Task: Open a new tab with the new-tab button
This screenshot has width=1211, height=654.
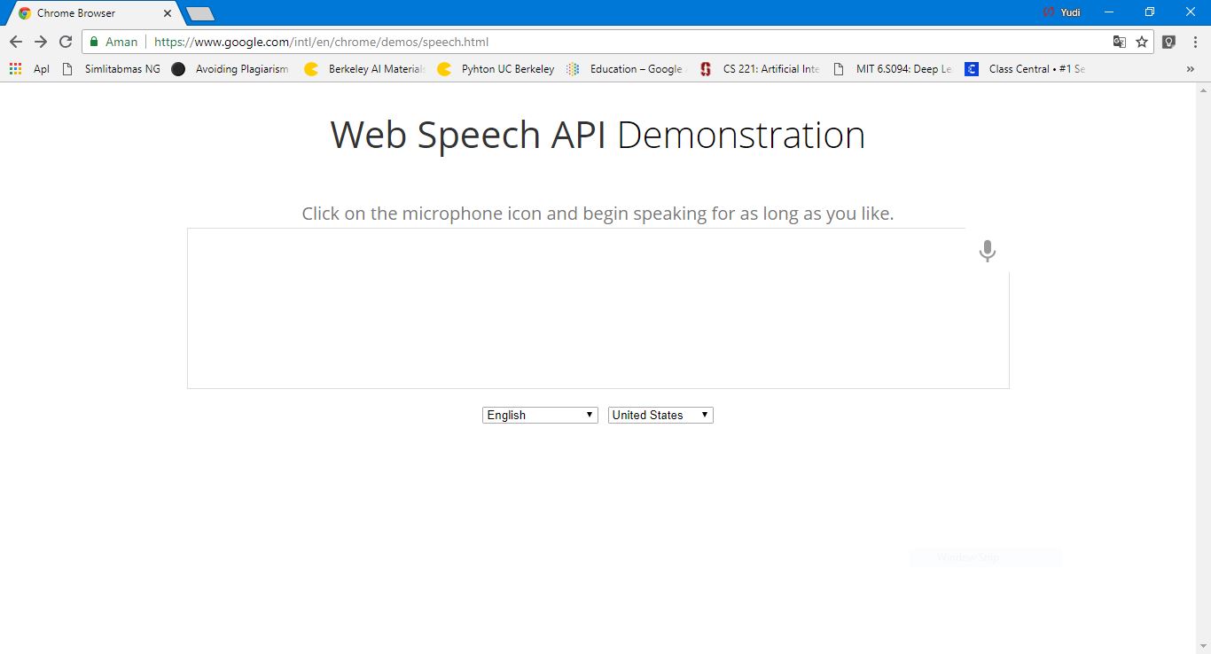Action: point(200,13)
